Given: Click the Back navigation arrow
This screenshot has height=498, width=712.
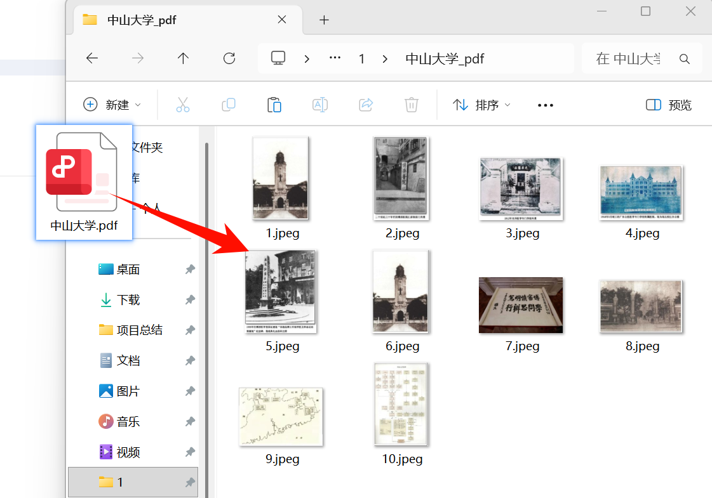Looking at the screenshot, I should pos(92,58).
